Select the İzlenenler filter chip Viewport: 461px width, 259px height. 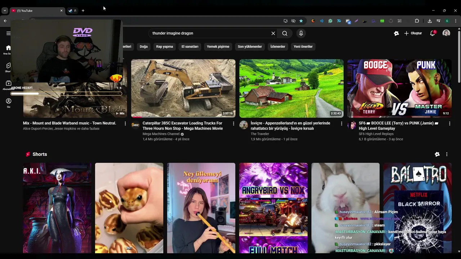click(278, 46)
